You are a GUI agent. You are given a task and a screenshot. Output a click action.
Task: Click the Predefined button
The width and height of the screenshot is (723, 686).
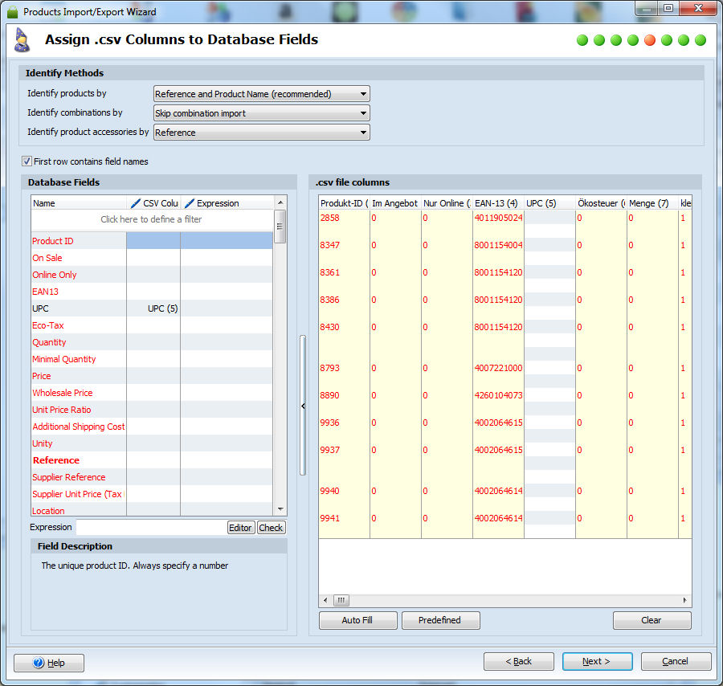click(439, 620)
